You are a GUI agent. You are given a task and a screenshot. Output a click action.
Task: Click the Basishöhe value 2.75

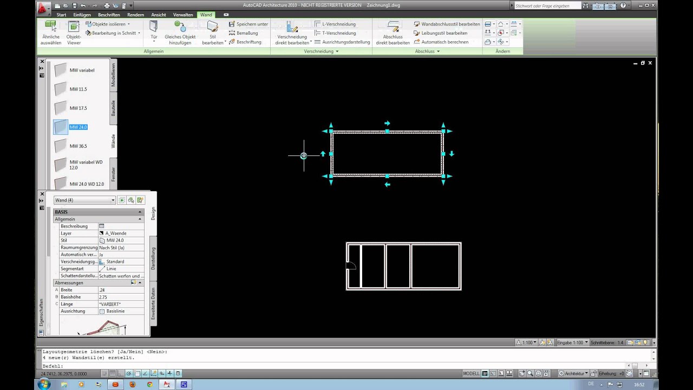coord(121,297)
